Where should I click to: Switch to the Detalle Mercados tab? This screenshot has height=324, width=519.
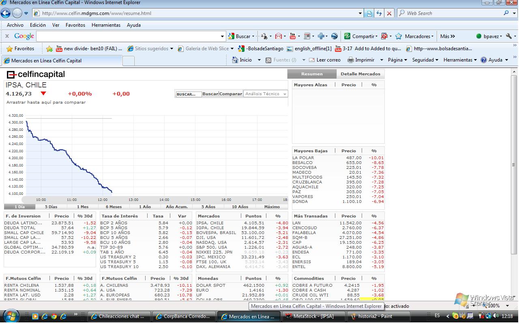pos(360,74)
